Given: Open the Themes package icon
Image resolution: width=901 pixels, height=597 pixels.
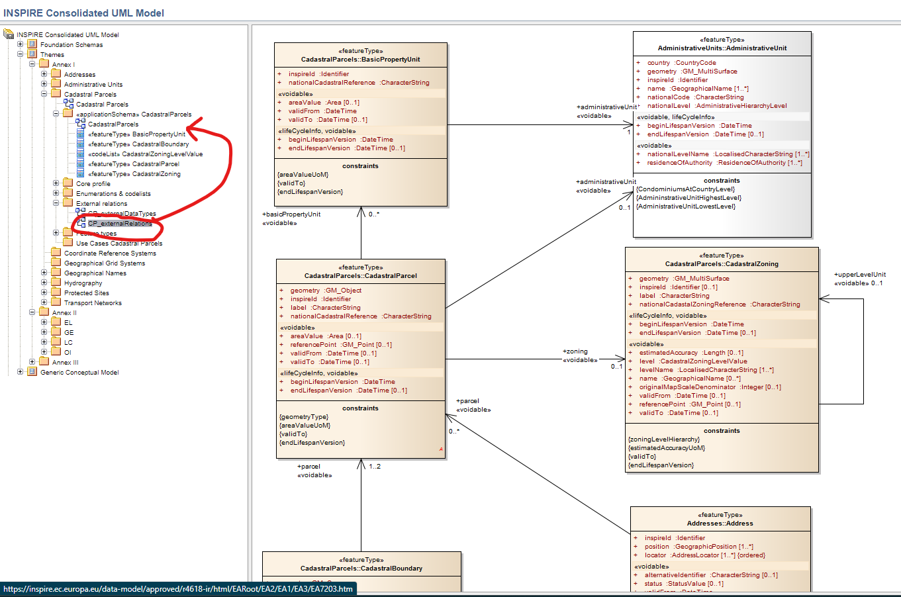Looking at the screenshot, I should coord(31,54).
